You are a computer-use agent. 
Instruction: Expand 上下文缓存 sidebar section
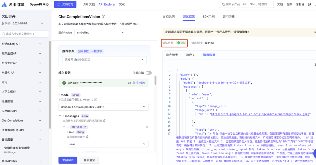click(21, 92)
